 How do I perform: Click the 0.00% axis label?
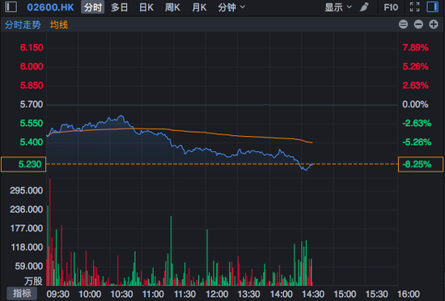point(415,104)
